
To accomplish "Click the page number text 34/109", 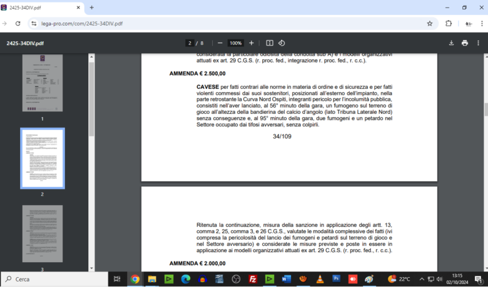I will (x=282, y=136).
